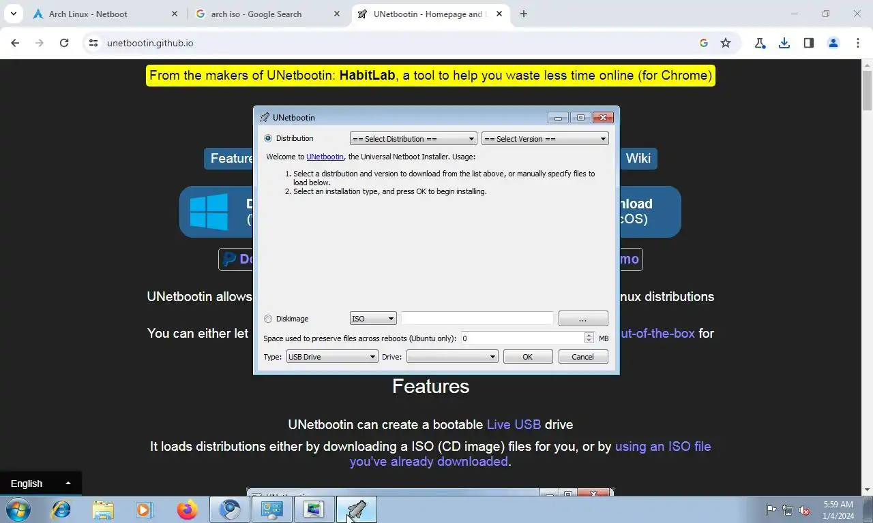Open the USB Drive type dropdown
The width and height of the screenshot is (873, 523).
pyautogui.click(x=332, y=357)
